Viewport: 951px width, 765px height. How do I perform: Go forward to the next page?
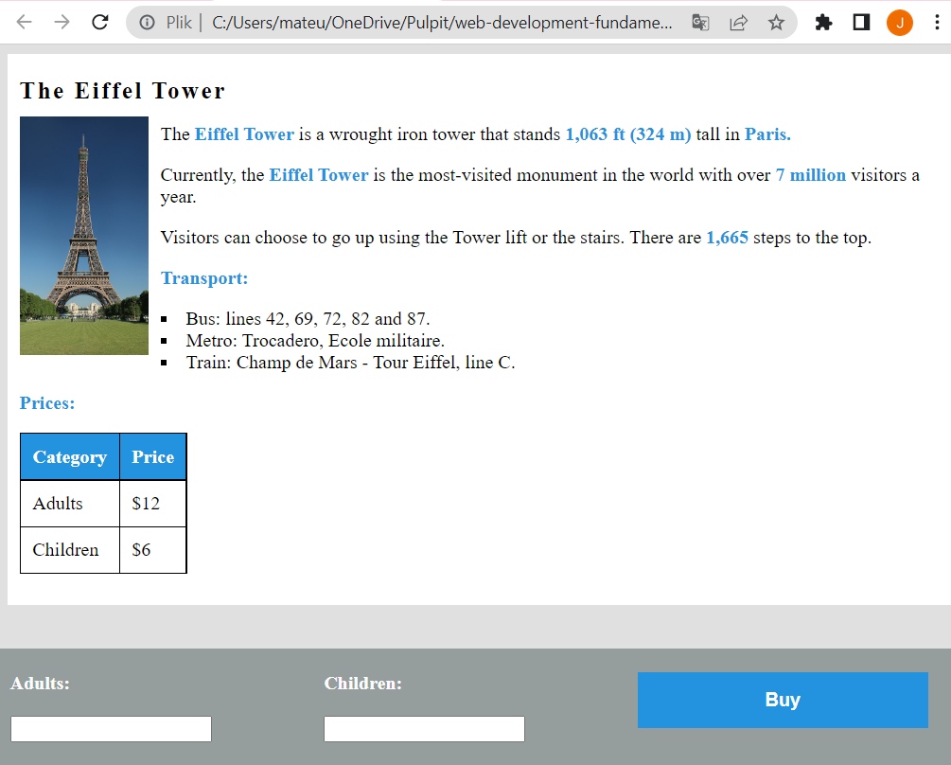(62, 23)
